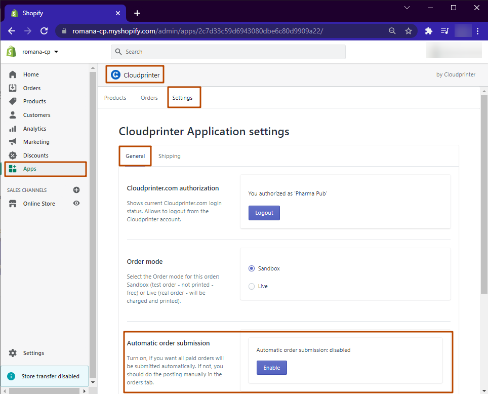Click the browser address bar URL
The height and width of the screenshot is (394, 488).
[197, 31]
